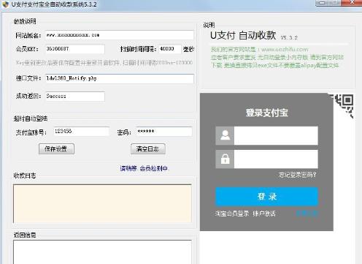Click the 会员KEY input field
Image resolution: width=362 pixels, height=264 pixels.
click(x=75, y=49)
